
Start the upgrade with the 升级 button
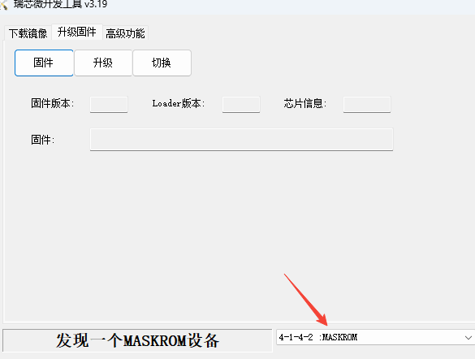pyautogui.click(x=103, y=63)
